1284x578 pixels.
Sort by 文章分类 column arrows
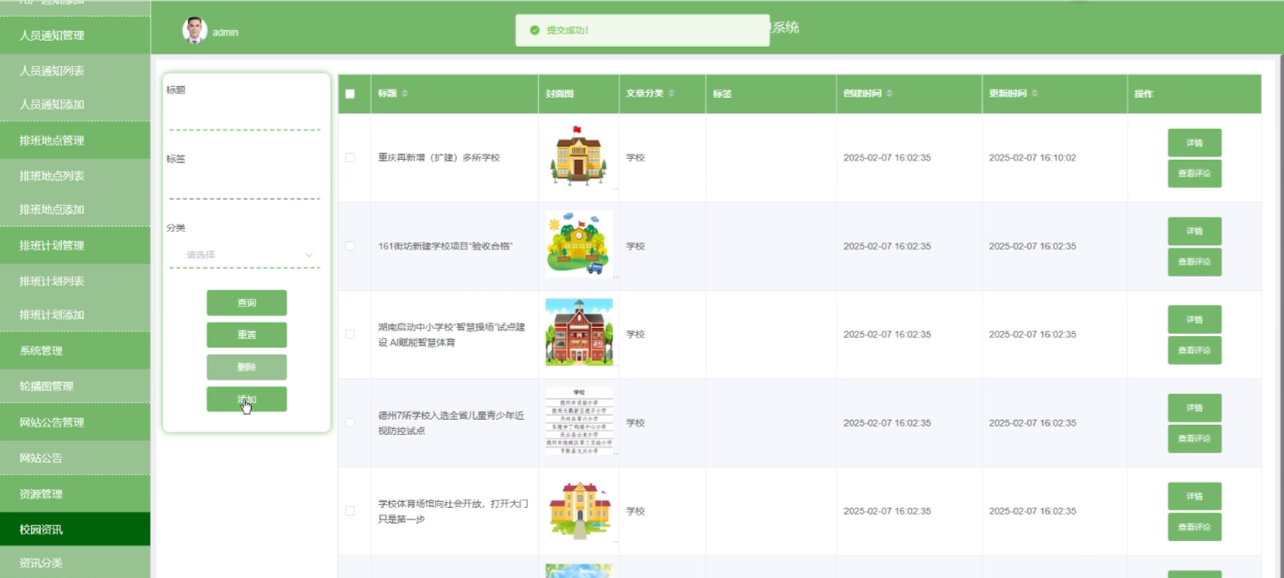coord(671,93)
